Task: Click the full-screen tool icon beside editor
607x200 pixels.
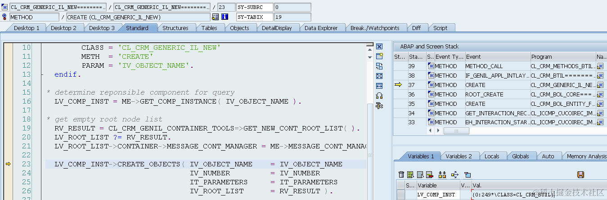Action: point(379,76)
